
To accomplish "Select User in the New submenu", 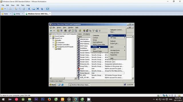I will 99,49.
